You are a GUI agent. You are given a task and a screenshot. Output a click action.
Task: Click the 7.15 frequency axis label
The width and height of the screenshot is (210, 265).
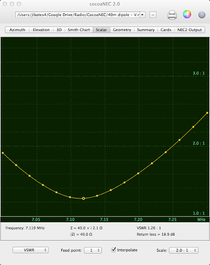(x=104, y=219)
